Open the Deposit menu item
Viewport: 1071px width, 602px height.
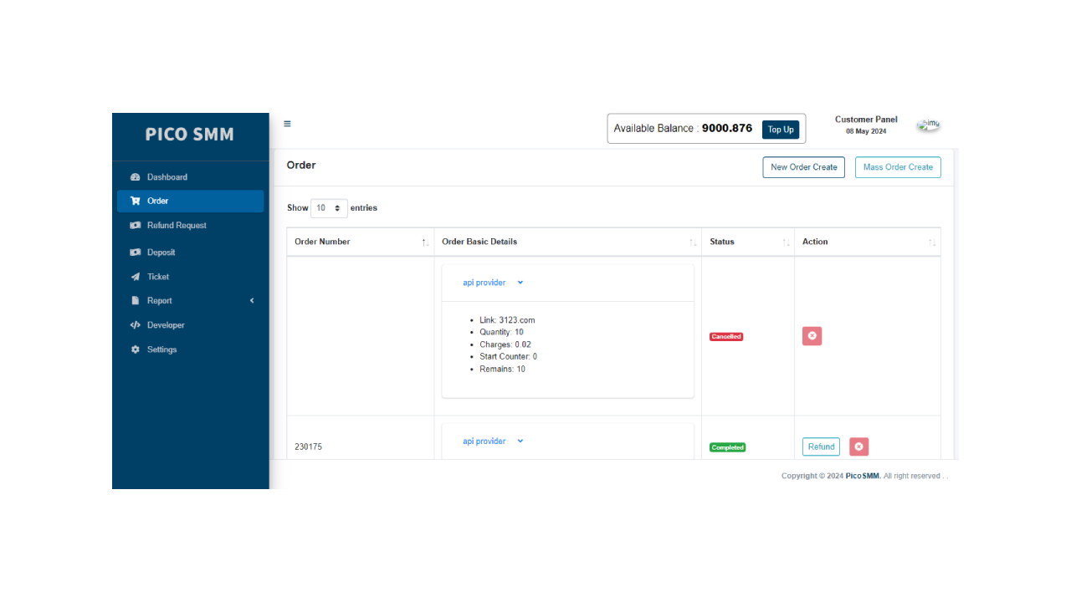point(161,252)
